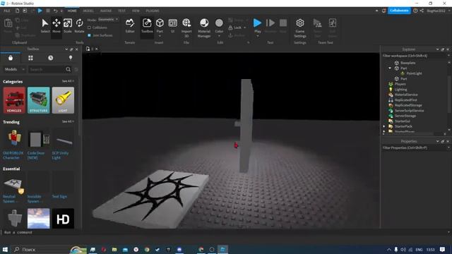Collapse the Part node in Explorer
The height and width of the screenshot is (254, 452).
pyautogui.click(x=390, y=68)
